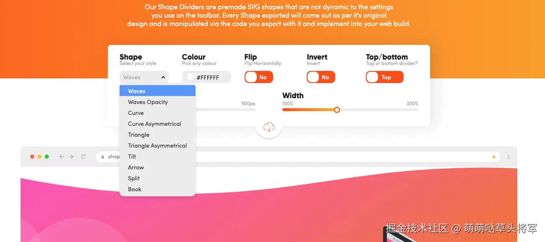This screenshot has height=242, width=545.
Task: Click the reload icon in mock browser
Action: pos(83,156)
